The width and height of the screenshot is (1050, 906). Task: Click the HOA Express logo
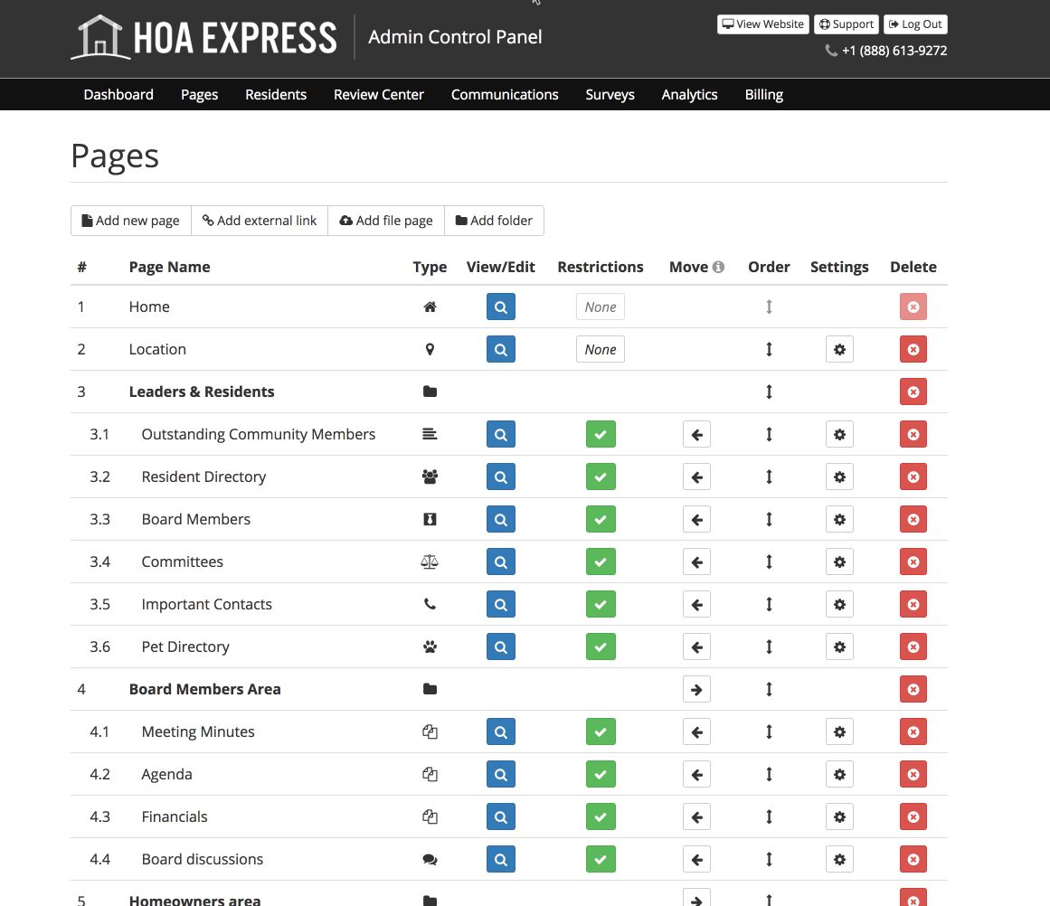coord(204,37)
